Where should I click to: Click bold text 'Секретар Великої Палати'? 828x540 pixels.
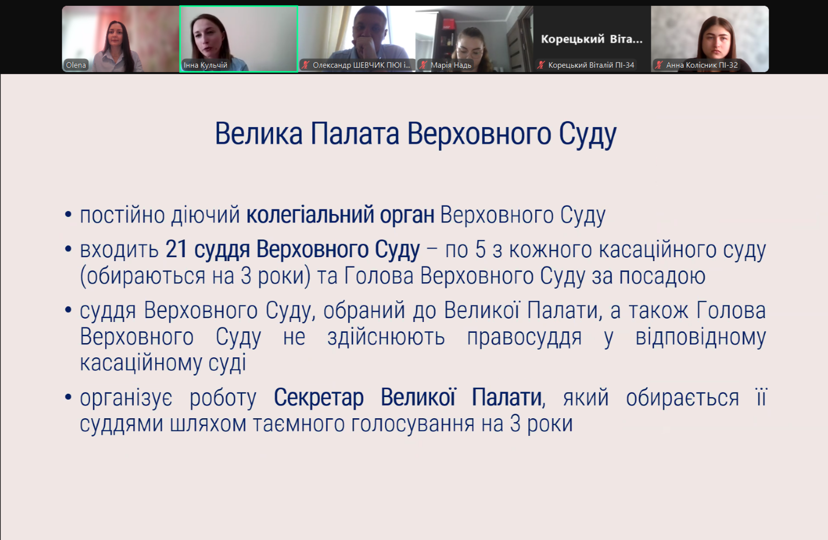point(408,398)
